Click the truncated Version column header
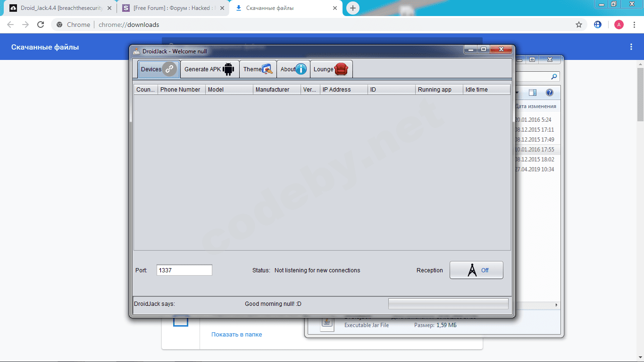Viewport: 644px width, 362px height. point(310,89)
